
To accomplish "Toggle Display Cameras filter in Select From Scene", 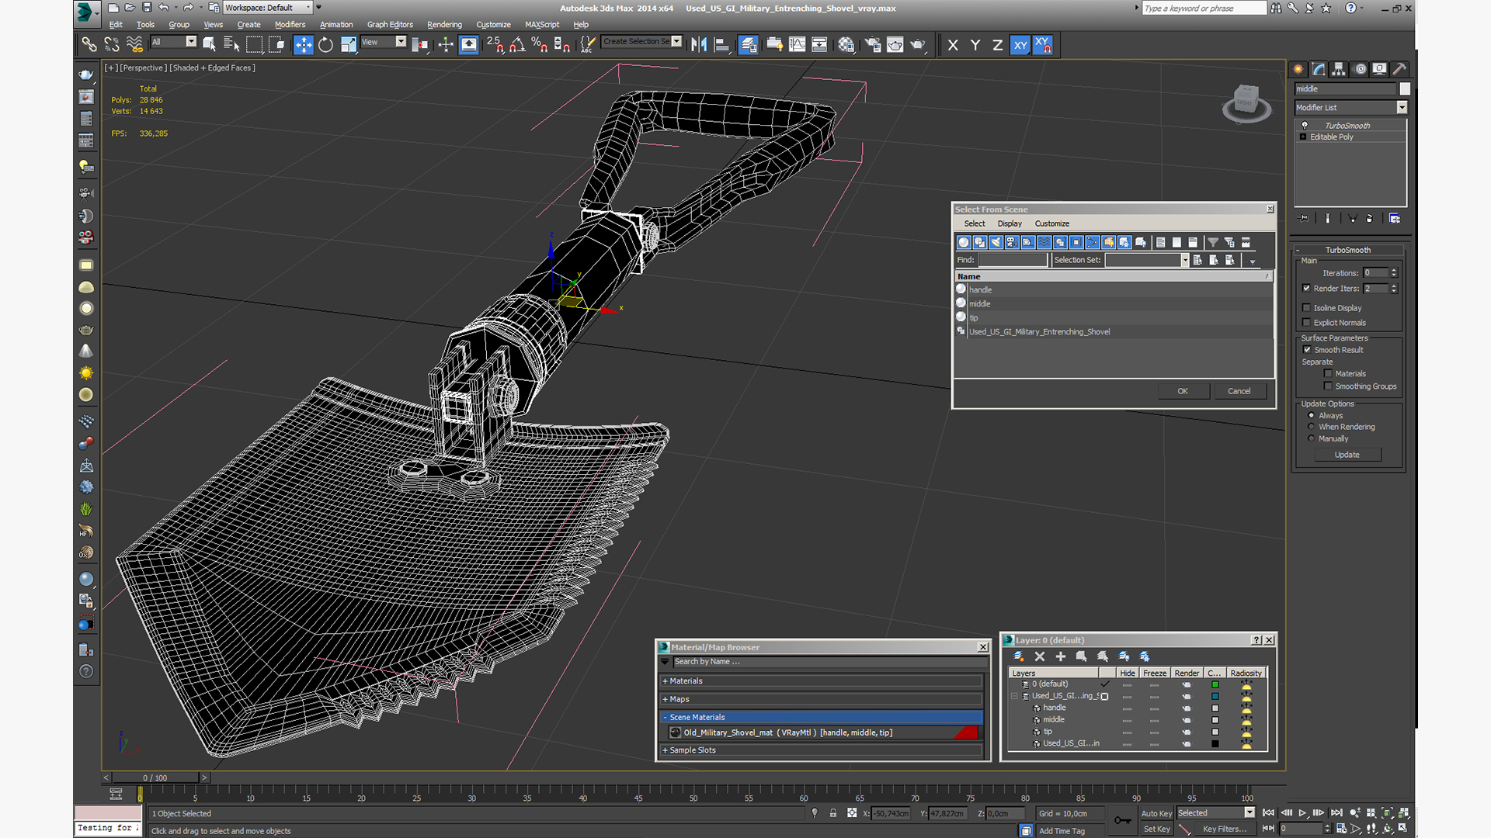I will [1012, 243].
